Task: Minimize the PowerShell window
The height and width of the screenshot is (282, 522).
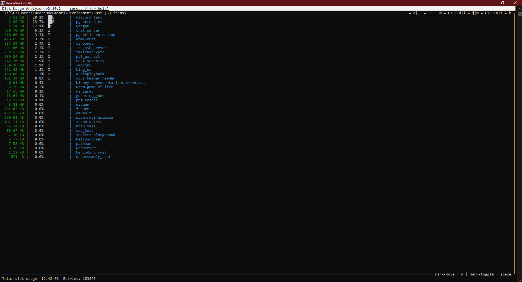Action: tap(490, 3)
